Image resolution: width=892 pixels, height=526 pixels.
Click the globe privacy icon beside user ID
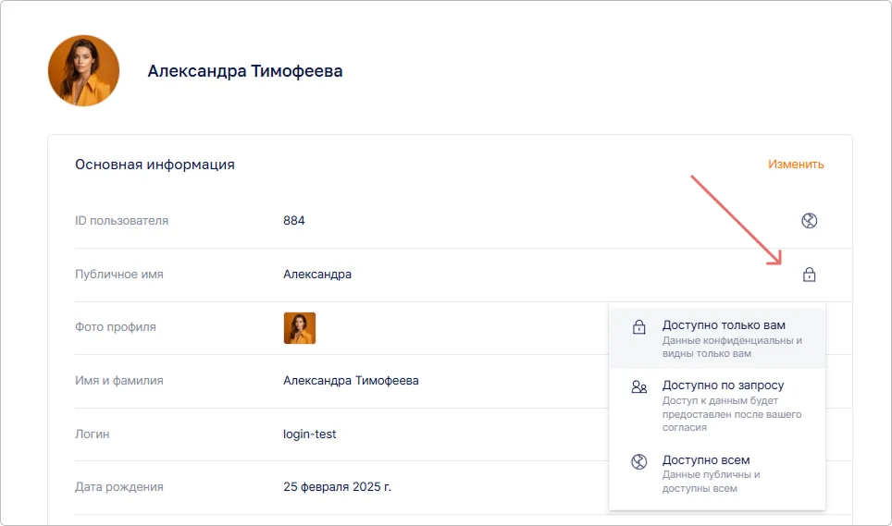point(809,221)
